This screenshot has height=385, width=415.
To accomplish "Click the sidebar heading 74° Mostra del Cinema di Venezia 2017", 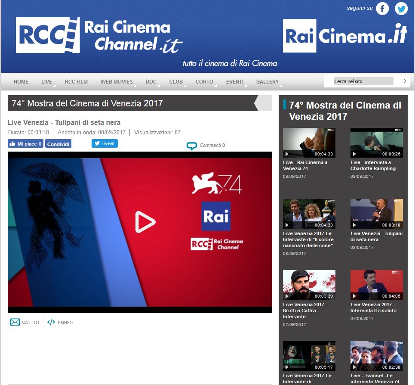I will pos(345,111).
